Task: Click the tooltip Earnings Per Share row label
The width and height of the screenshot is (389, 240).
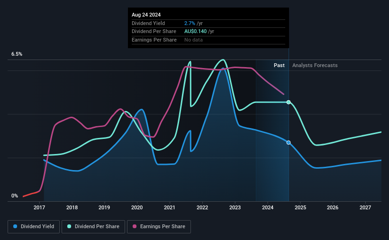Action: 154,40
